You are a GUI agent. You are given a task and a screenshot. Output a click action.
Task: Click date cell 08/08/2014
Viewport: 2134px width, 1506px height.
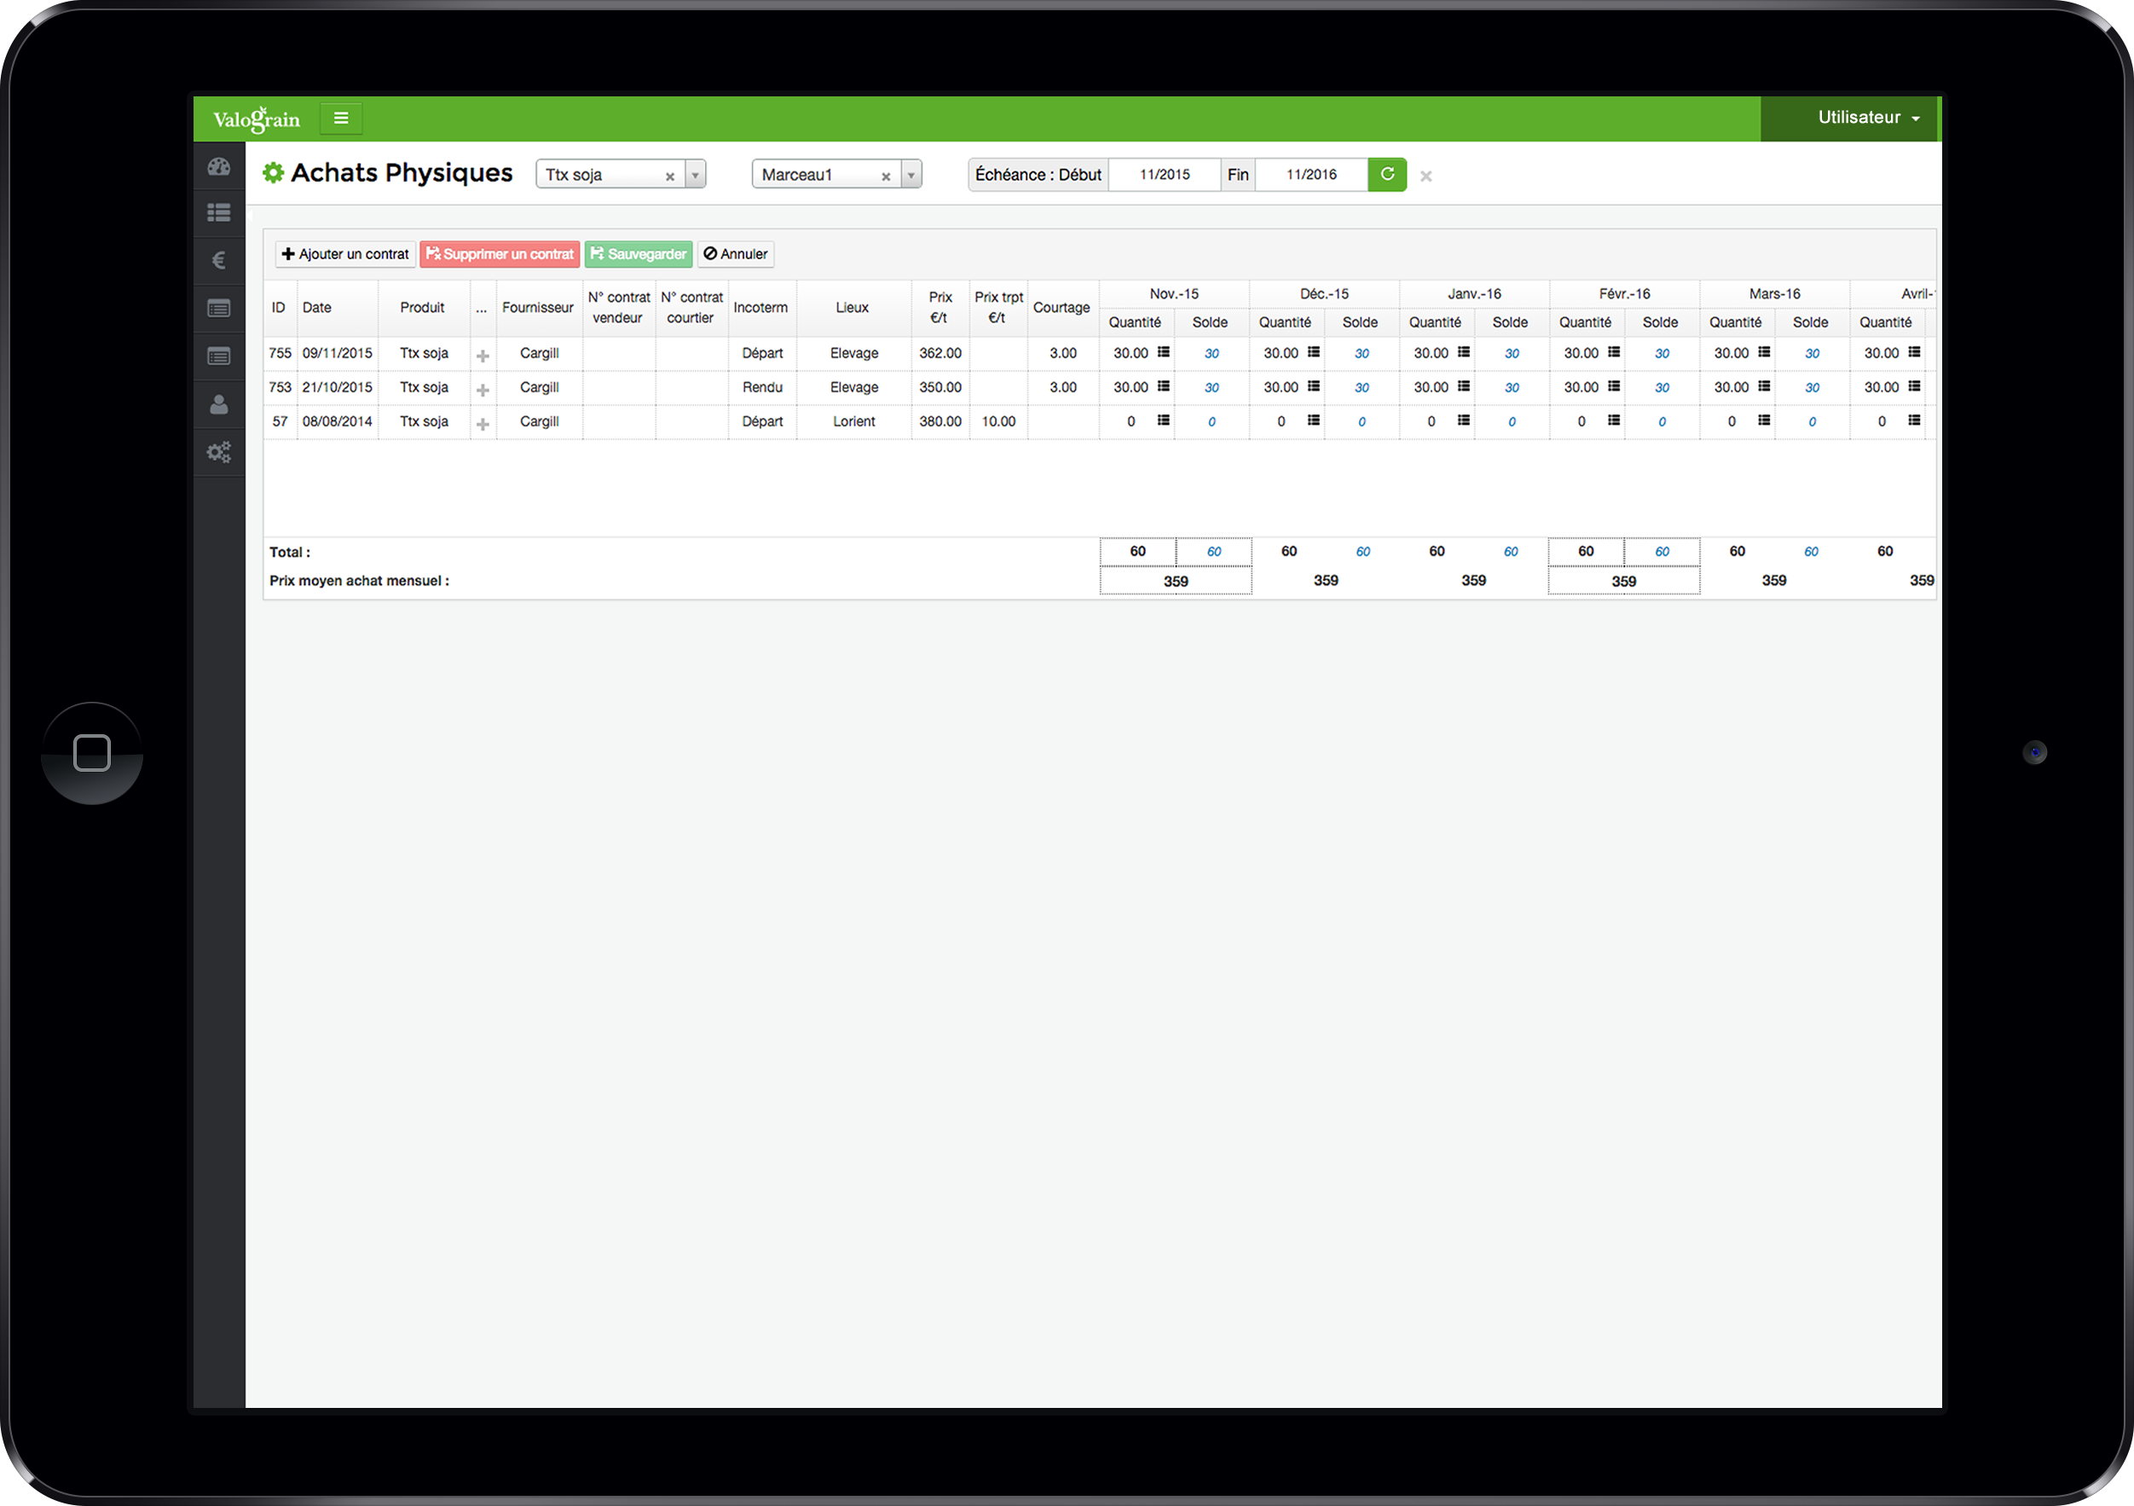tap(338, 422)
